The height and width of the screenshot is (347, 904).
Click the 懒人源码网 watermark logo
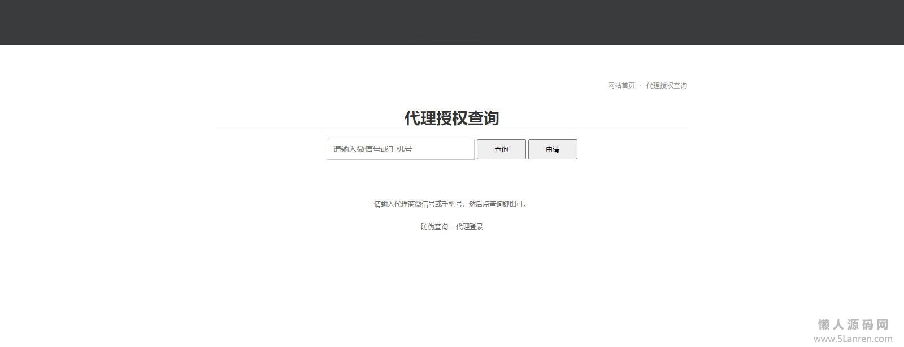(x=853, y=324)
